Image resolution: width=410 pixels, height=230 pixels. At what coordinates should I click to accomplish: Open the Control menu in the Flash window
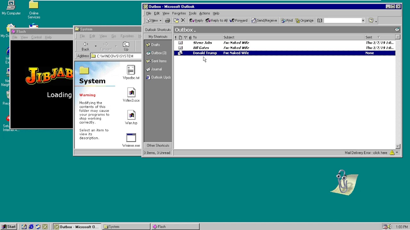pos(36,37)
